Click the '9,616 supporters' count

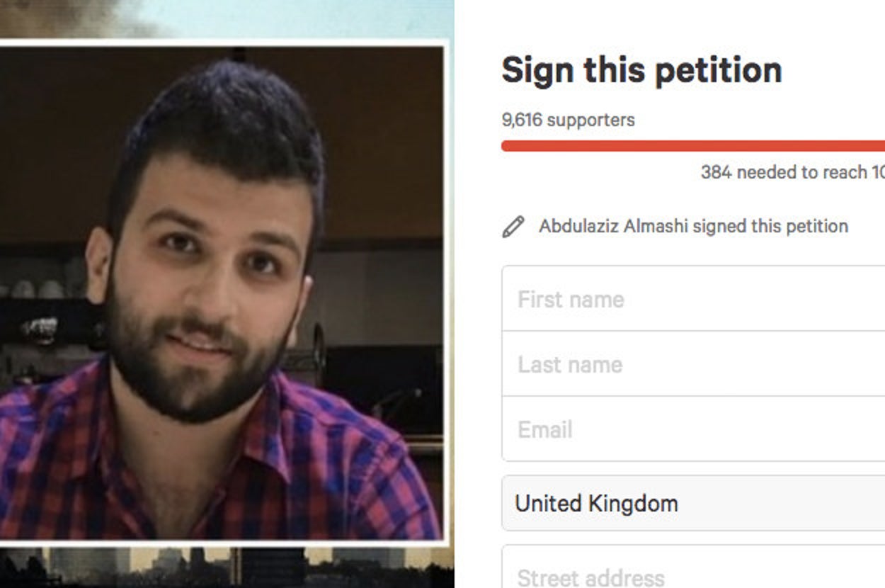[568, 120]
